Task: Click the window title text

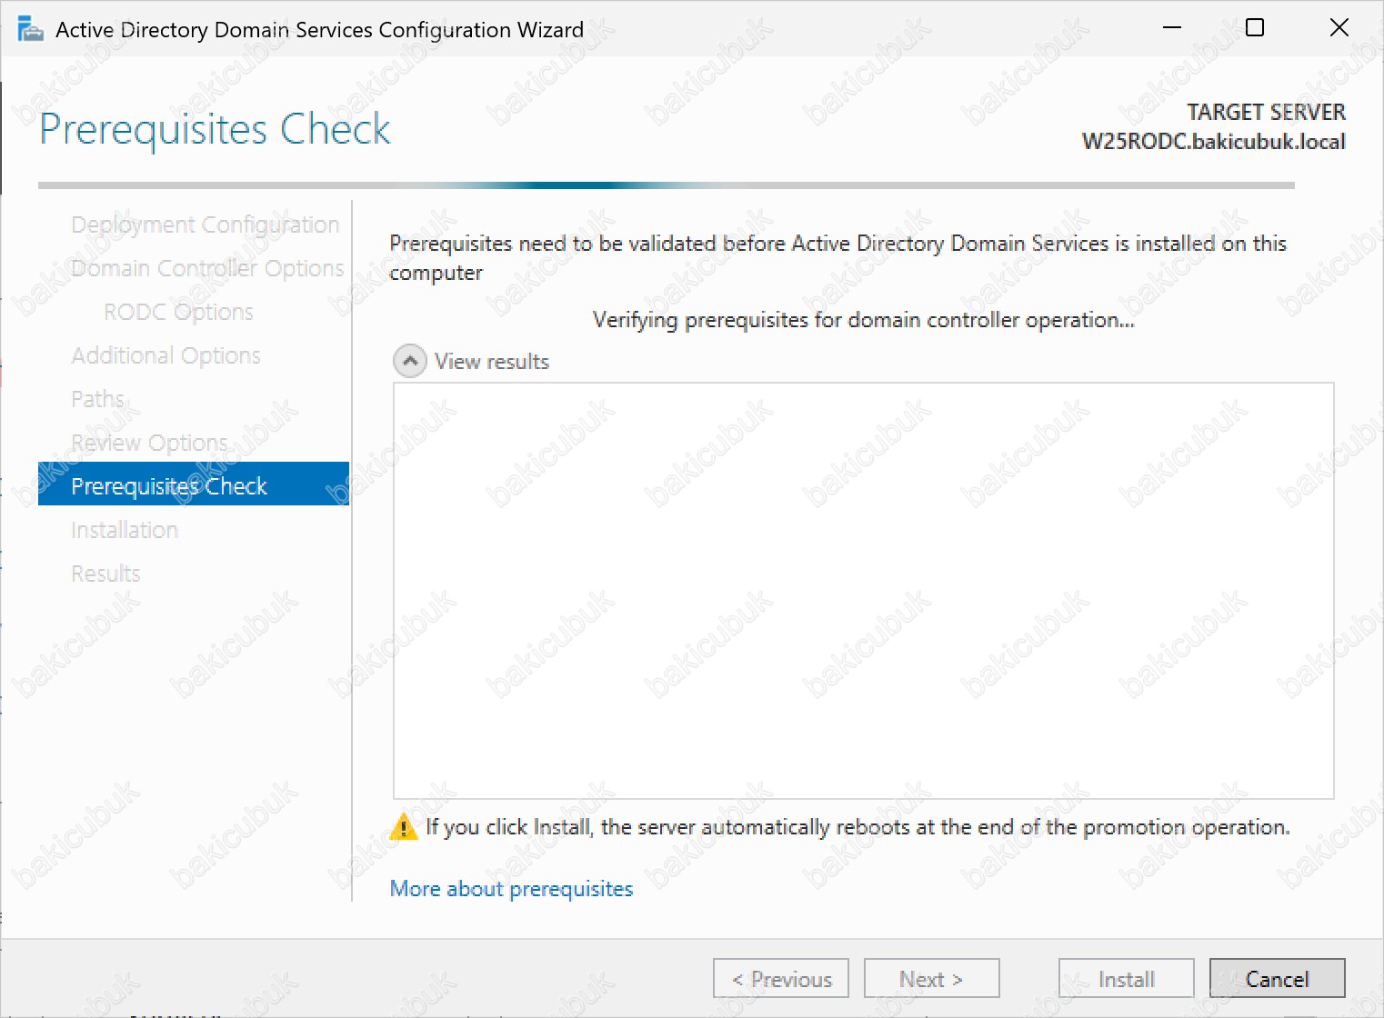Action: coord(319,30)
